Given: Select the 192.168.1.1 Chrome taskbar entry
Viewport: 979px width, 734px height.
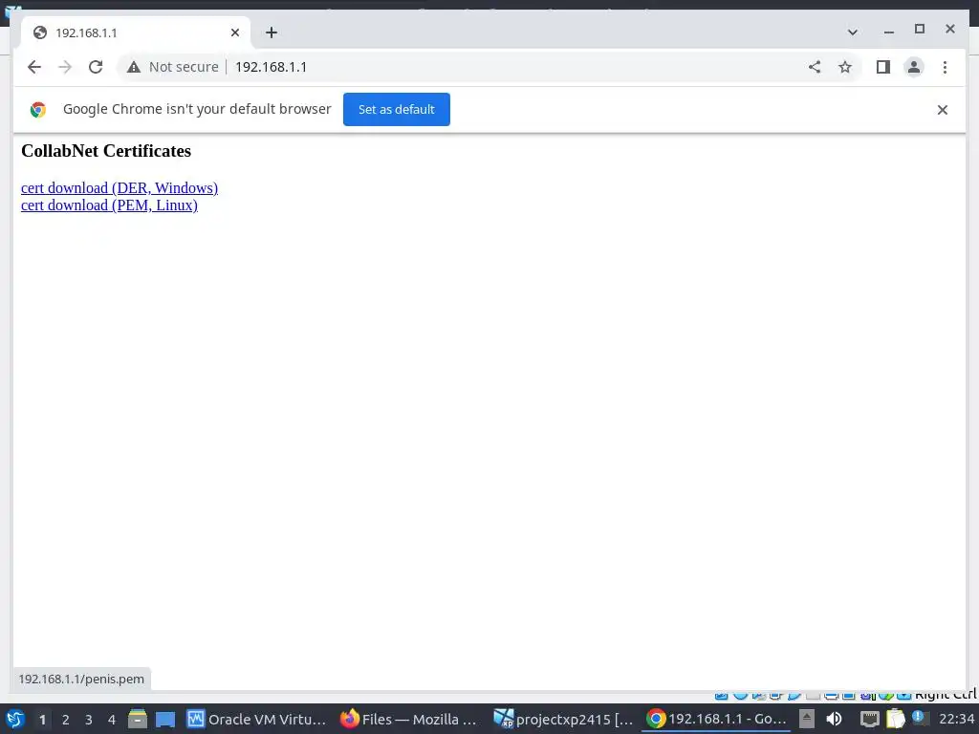Looking at the screenshot, I should 716,719.
